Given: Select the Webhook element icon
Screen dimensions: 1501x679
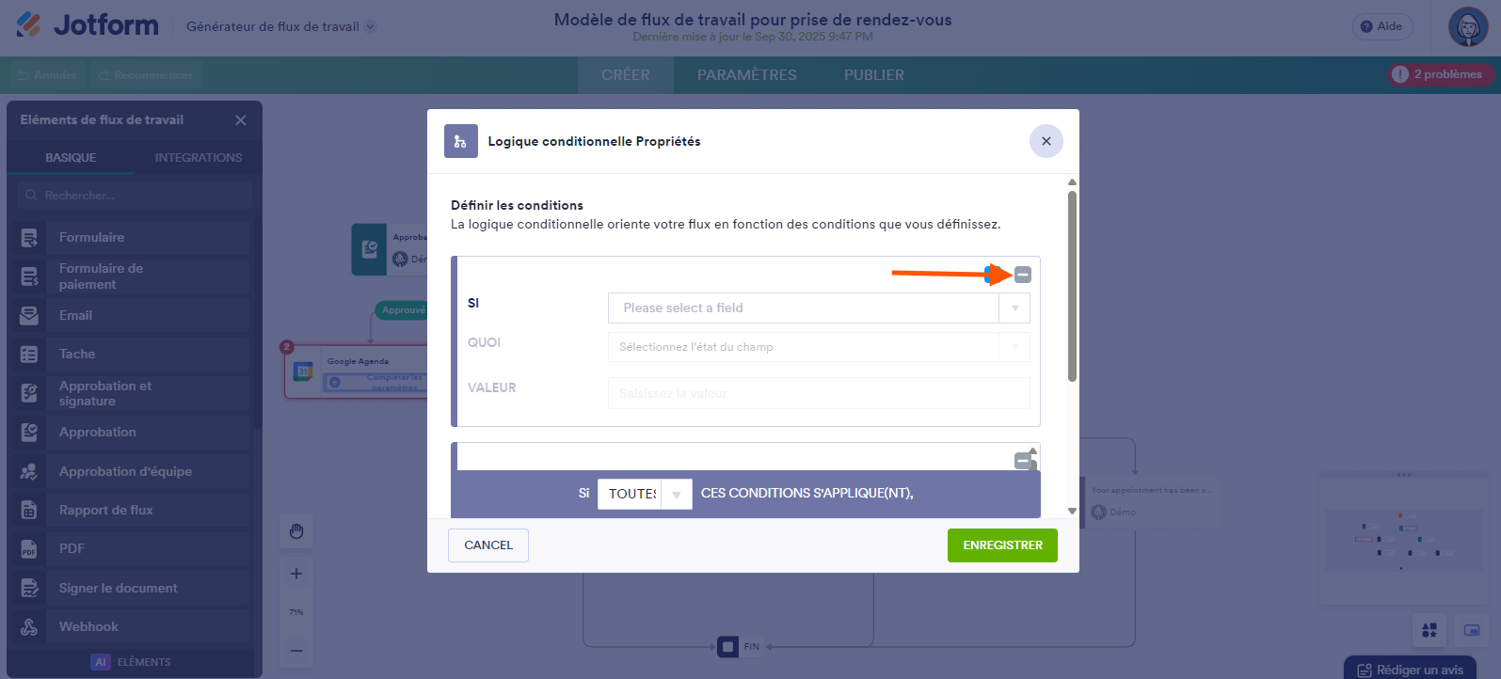Looking at the screenshot, I should (29, 627).
